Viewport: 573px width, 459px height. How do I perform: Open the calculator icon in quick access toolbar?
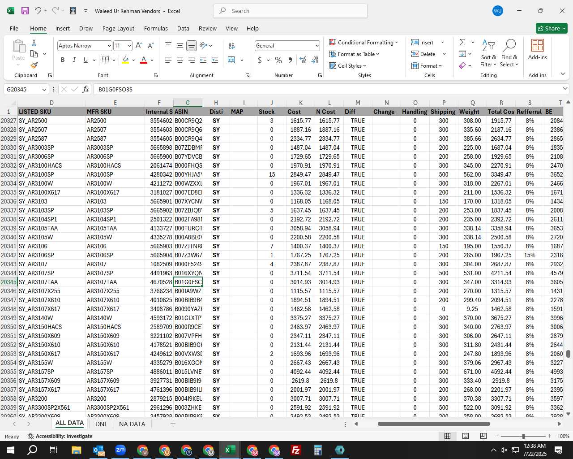[x=73, y=11]
